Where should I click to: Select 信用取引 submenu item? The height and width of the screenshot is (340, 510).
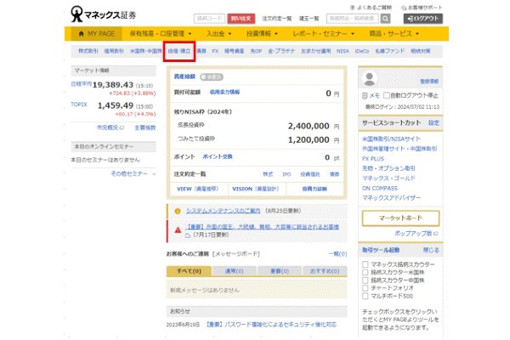pyautogui.click(x=114, y=51)
